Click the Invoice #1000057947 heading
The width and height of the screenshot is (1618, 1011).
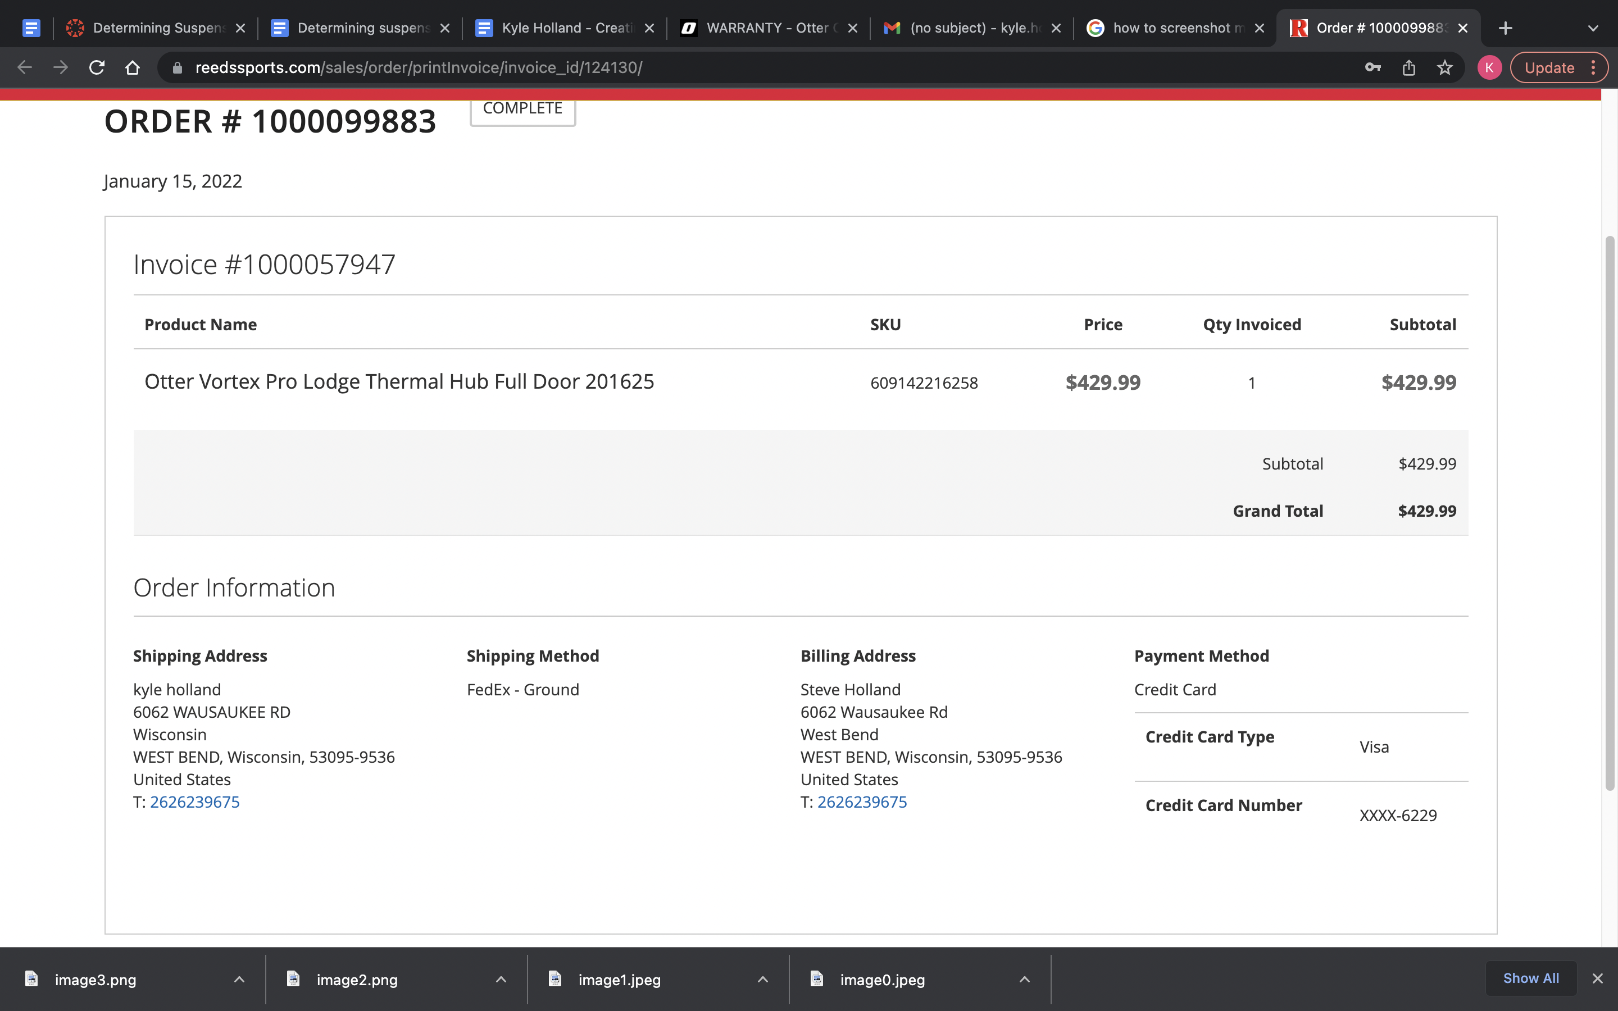click(x=264, y=264)
